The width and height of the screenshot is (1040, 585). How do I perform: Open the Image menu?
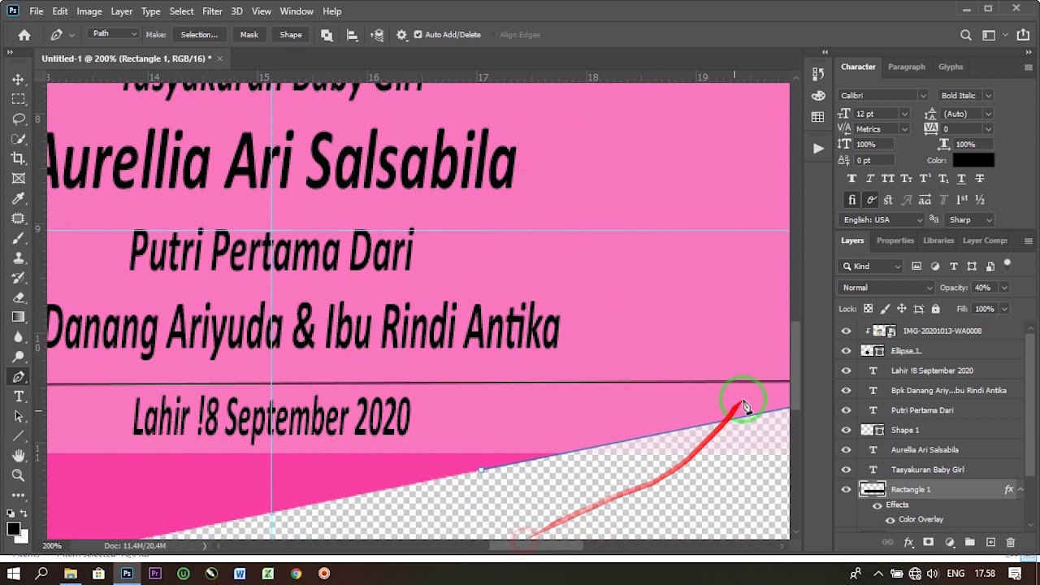pos(89,11)
